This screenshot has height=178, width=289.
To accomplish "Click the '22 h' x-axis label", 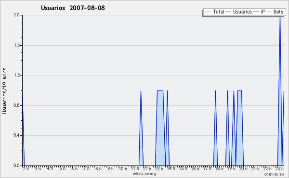I will tap(267, 169).
